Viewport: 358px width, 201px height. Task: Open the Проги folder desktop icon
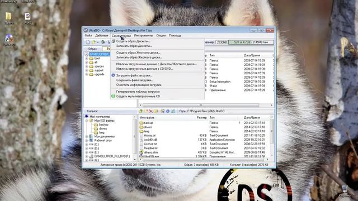pos(9,18)
